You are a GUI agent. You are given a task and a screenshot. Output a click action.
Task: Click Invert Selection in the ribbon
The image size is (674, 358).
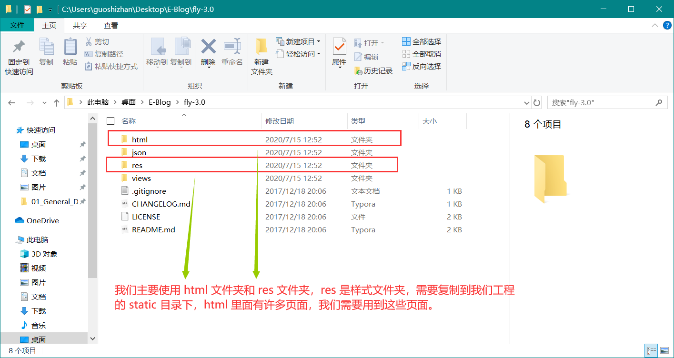422,67
